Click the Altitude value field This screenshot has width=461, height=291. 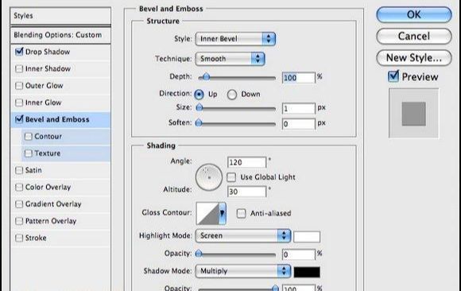pos(246,192)
